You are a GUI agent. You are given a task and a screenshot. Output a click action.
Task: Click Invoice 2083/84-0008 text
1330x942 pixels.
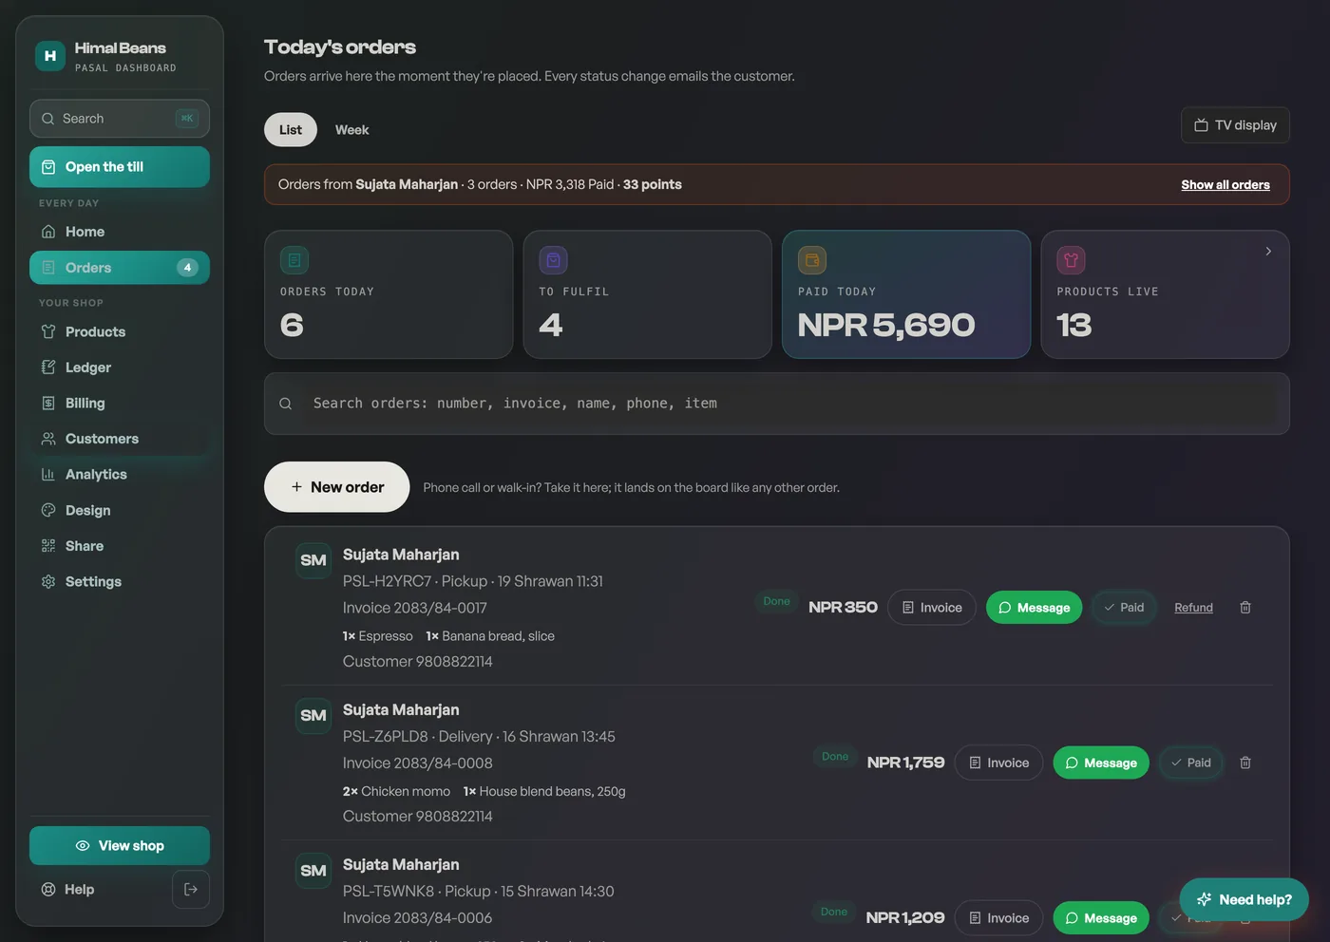click(x=418, y=763)
